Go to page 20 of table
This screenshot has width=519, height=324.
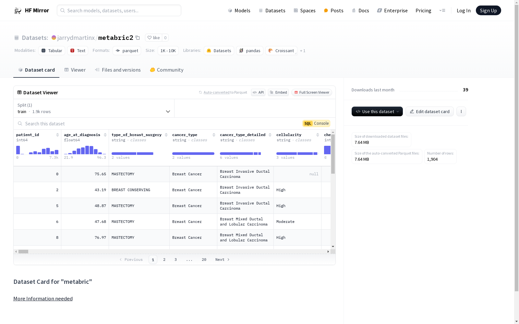coord(204,260)
